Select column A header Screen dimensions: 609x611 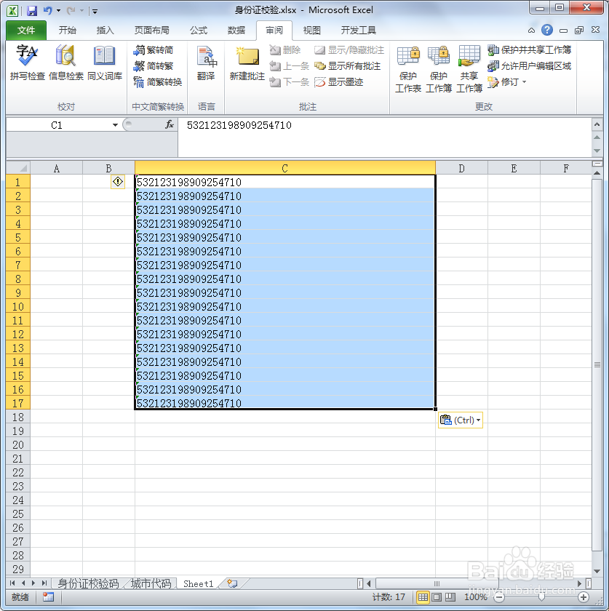pos(57,168)
